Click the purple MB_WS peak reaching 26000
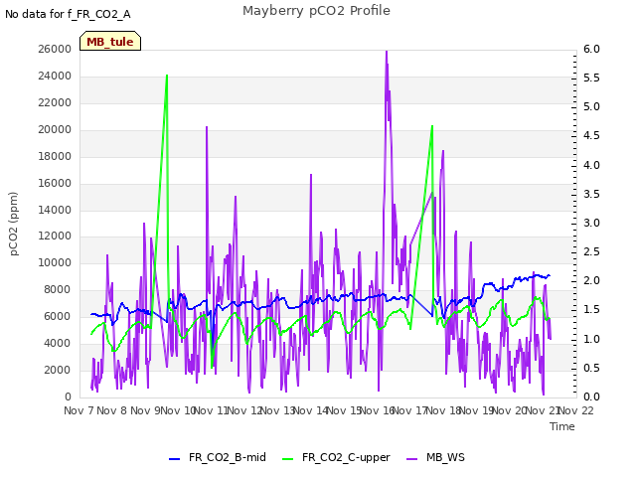The height and width of the screenshot is (477, 636). tap(387, 52)
